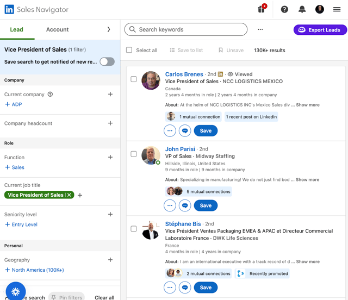The width and height of the screenshot is (348, 300).
Task: Open the gift box notifications icon
Action: coord(262,9)
